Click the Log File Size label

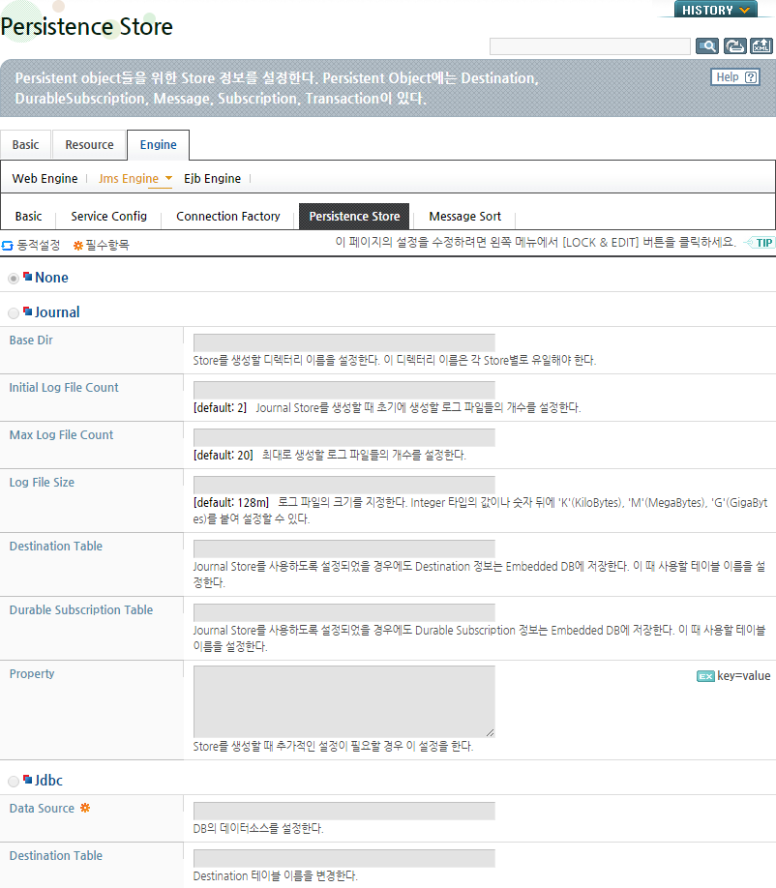[42, 483]
